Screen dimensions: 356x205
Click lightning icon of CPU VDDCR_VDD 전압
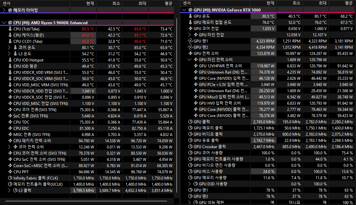point(10,91)
